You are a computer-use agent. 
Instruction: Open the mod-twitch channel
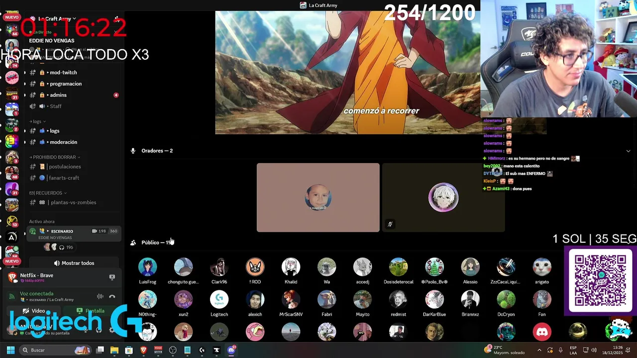tap(73, 73)
